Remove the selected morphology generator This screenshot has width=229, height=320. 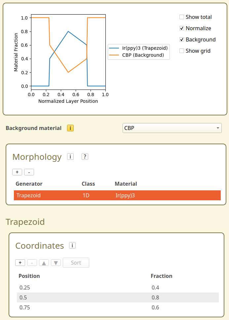(x=29, y=172)
